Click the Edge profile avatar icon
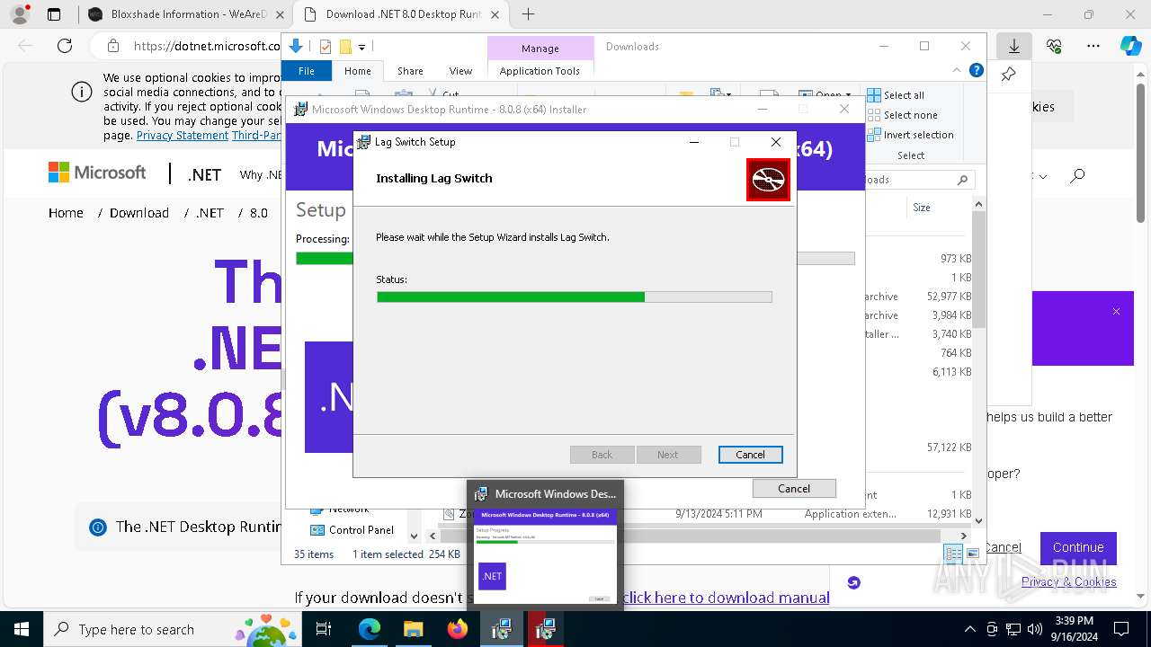 (x=20, y=14)
